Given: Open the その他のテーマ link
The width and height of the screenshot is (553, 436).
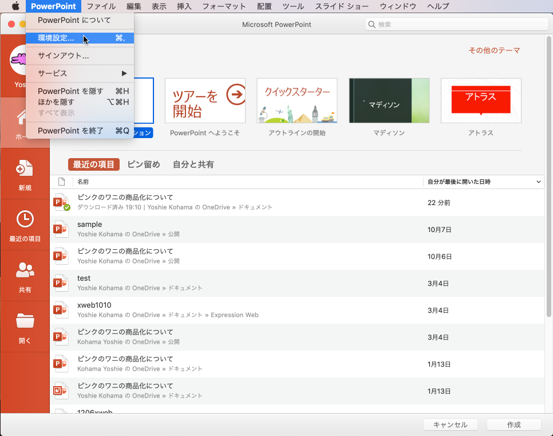Looking at the screenshot, I should [x=494, y=50].
